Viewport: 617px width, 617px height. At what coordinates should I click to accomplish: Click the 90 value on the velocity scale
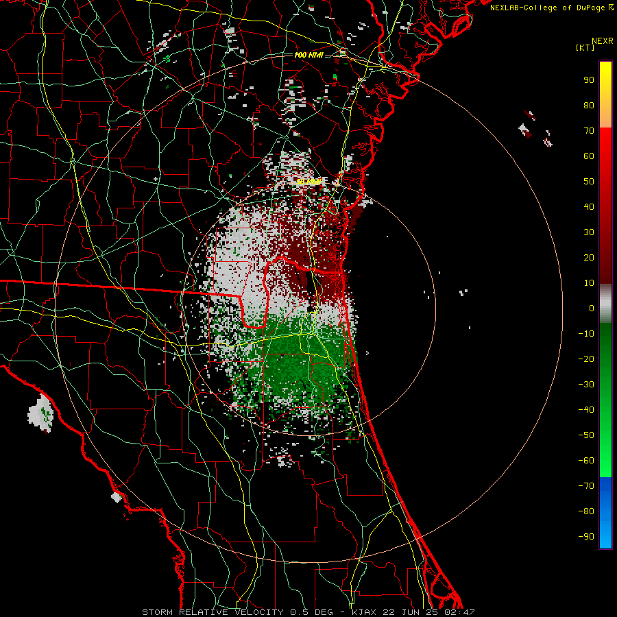click(x=589, y=80)
